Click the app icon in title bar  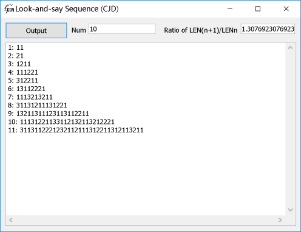click(9, 9)
